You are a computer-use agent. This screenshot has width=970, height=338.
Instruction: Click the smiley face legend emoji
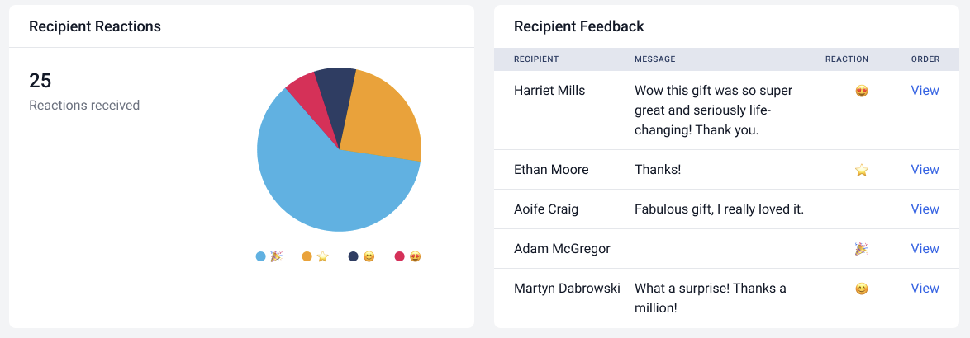pos(369,256)
